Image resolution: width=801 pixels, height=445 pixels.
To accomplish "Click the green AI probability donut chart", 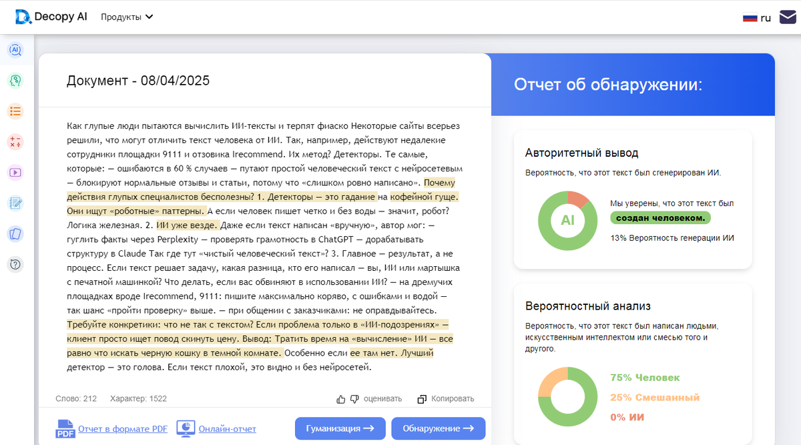I will point(567,220).
